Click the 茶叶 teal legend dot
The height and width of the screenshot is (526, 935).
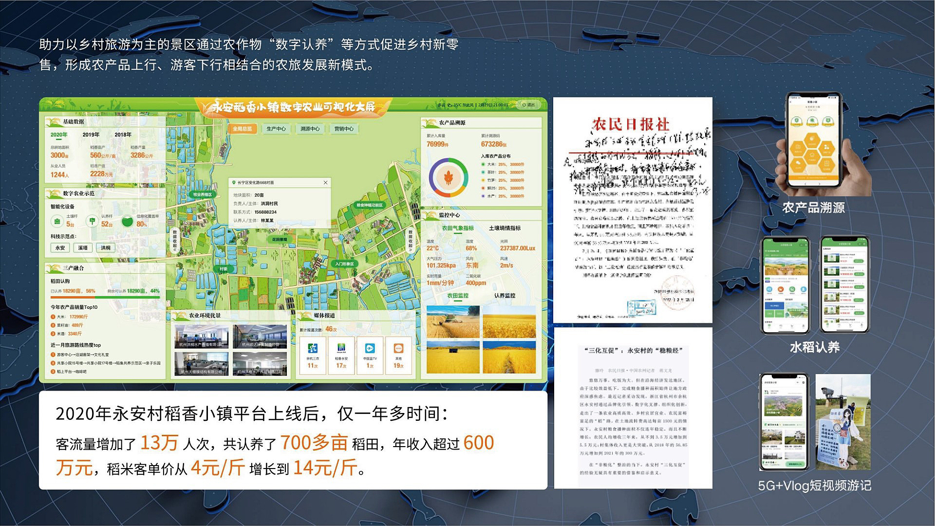coord(483,172)
